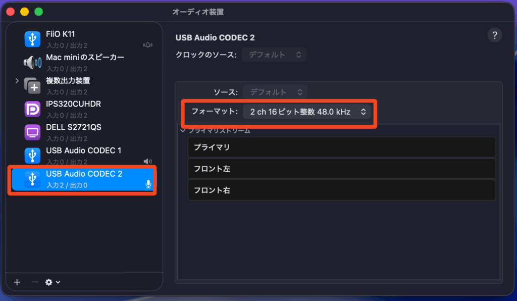Click the DELL S2721QS monitor icon
Image resolution: width=517 pixels, height=301 pixels.
(32, 132)
